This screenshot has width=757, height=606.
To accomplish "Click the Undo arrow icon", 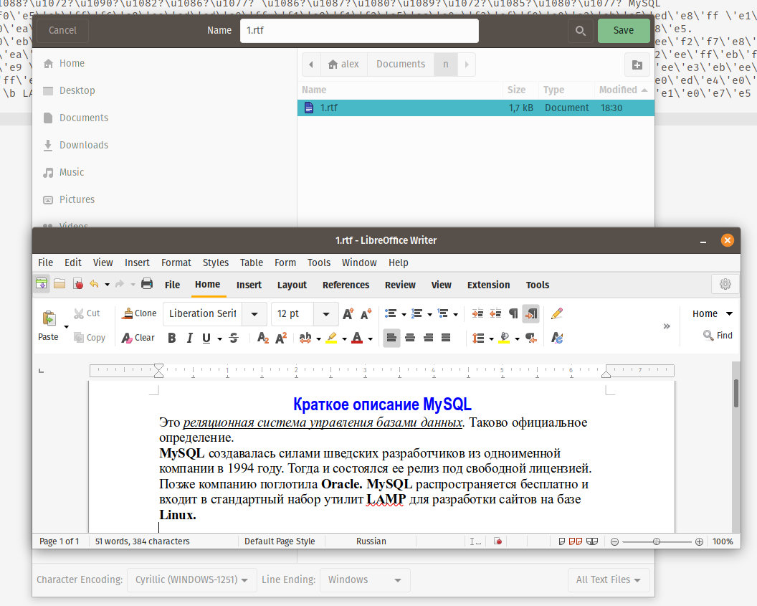I will pos(94,284).
